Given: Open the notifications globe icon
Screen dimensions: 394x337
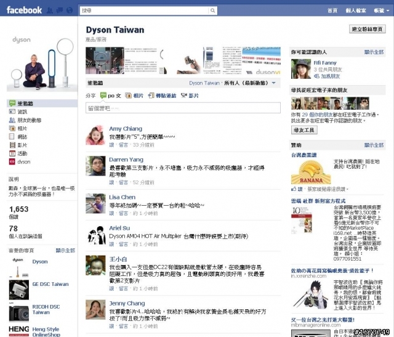Looking at the screenshot, I should (x=70, y=10).
